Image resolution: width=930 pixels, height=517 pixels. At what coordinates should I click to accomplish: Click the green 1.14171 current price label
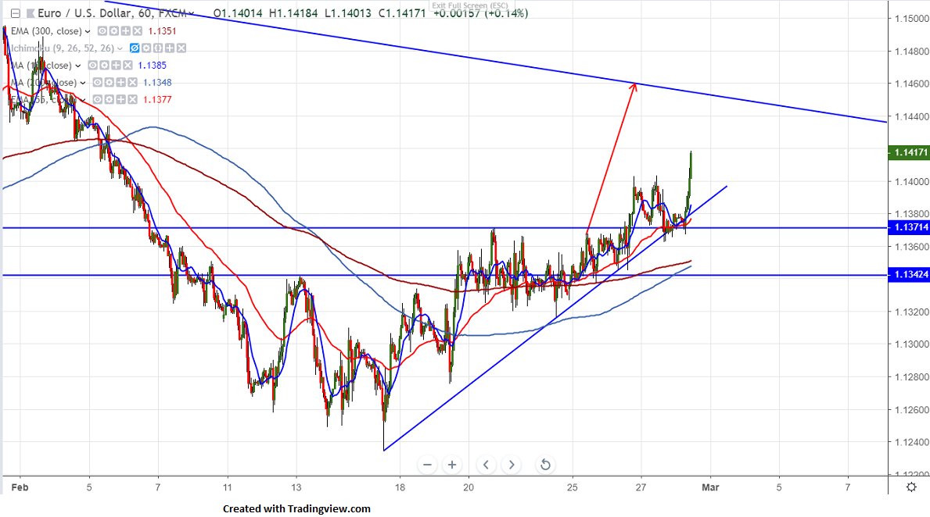tap(909, 153)
